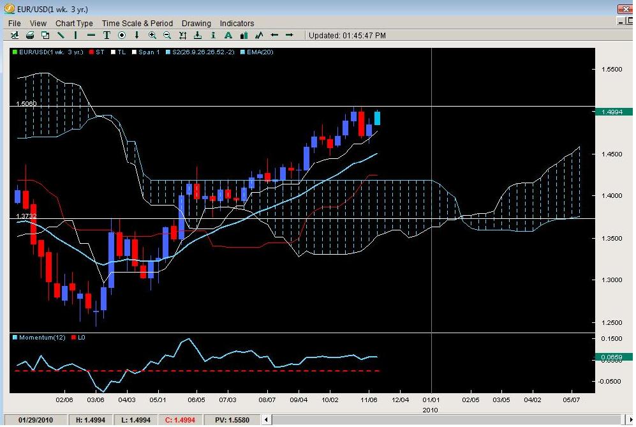Click the 1.4994 current price tag
This screenshot has width=636, height=427.
coord(614,112)
